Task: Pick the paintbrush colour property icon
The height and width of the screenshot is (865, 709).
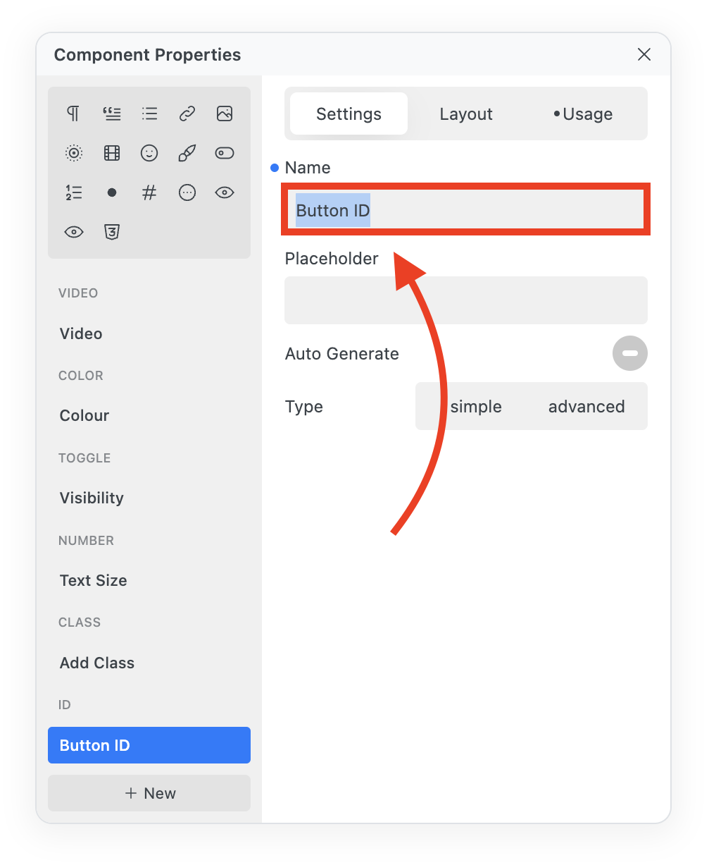Action: (x=187, y=153)
